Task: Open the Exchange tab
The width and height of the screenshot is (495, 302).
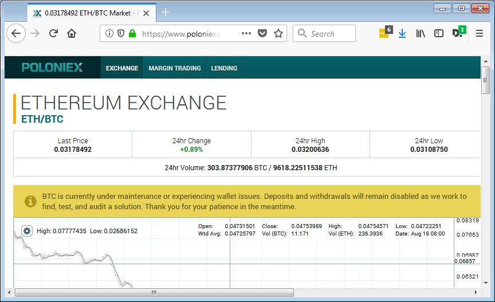Action: click(x=122, y=68)
